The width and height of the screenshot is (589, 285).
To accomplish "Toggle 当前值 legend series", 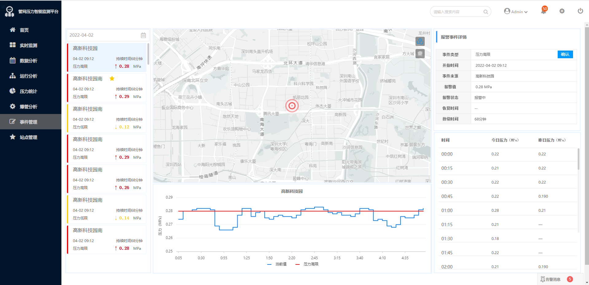I will 277,264.
